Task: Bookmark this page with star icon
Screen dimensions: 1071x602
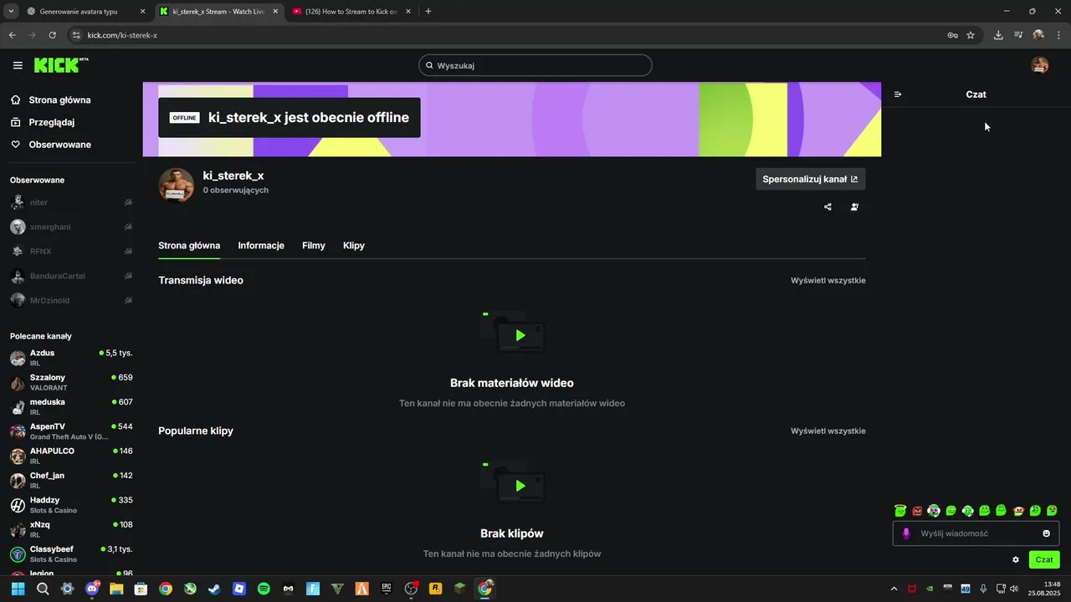Action: click(971, 35)
